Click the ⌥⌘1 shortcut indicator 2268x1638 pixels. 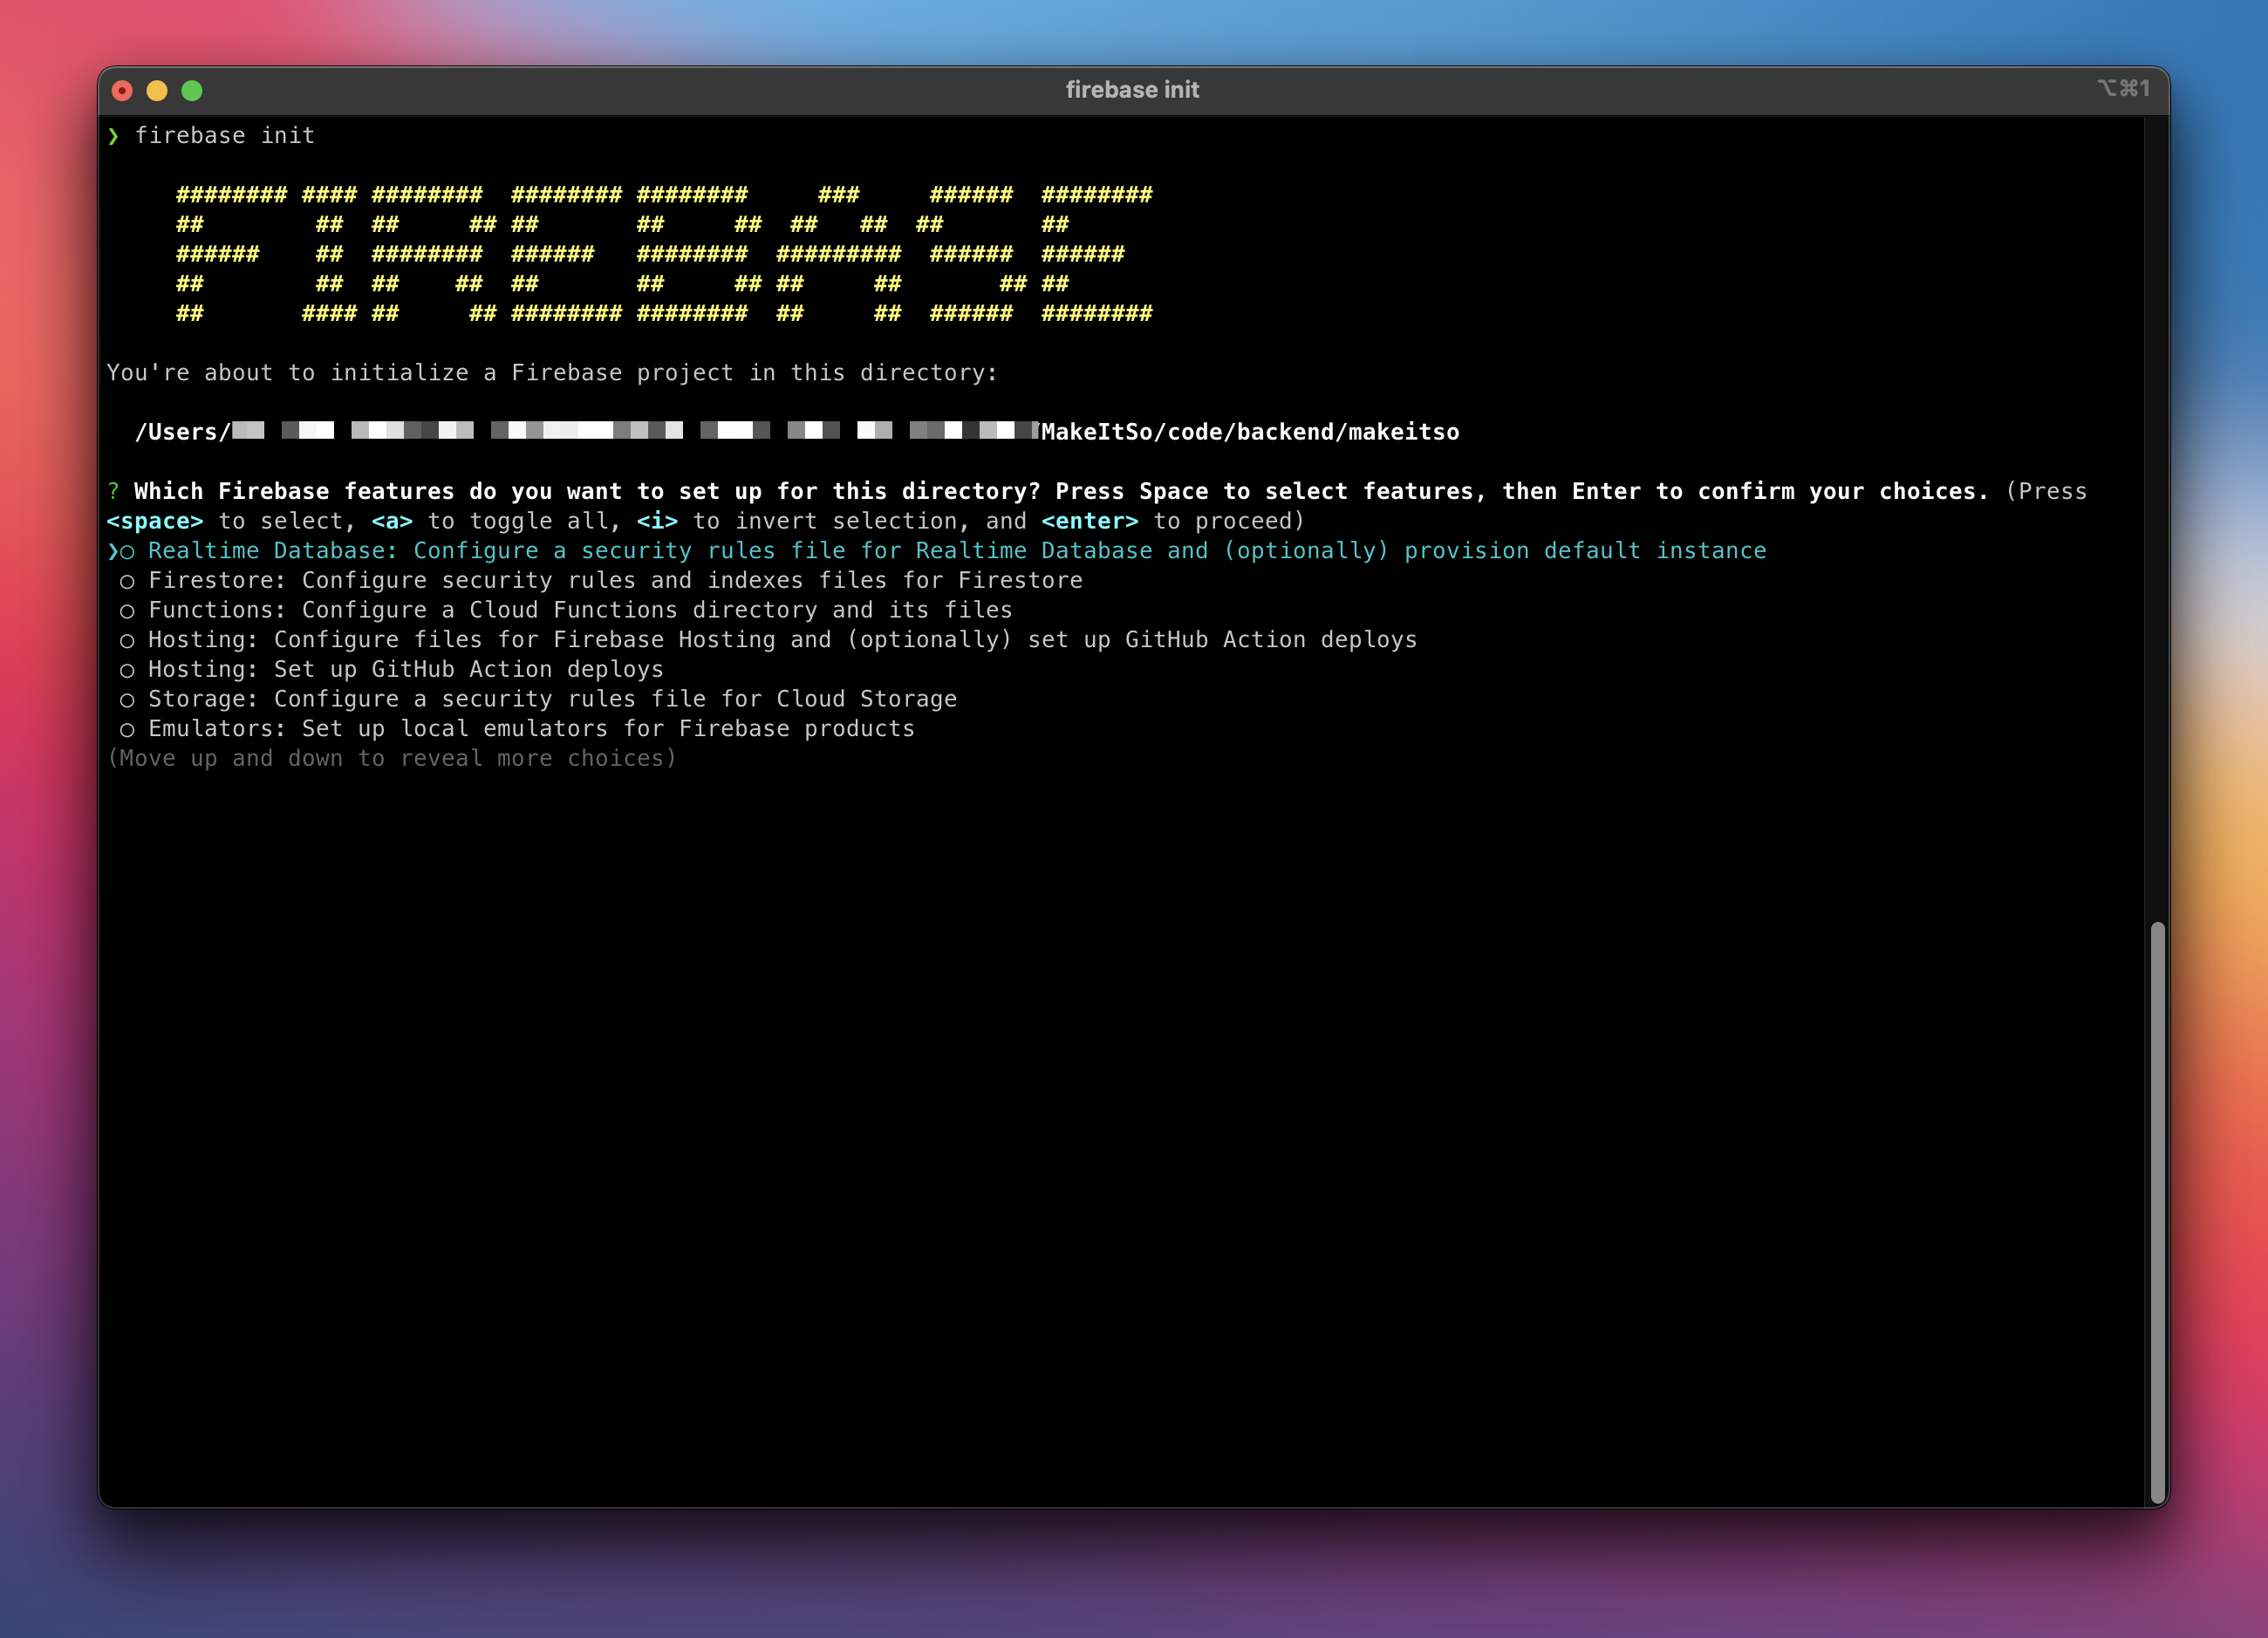pyautogui.click(x=2125, y=88)
